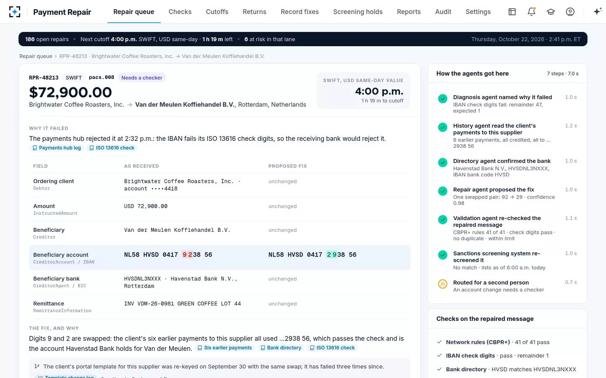Screen dimensions: 606x378
Task: Click checkmark next to Bank directory check
Action: pyautogui.click(x=439, y=369)
